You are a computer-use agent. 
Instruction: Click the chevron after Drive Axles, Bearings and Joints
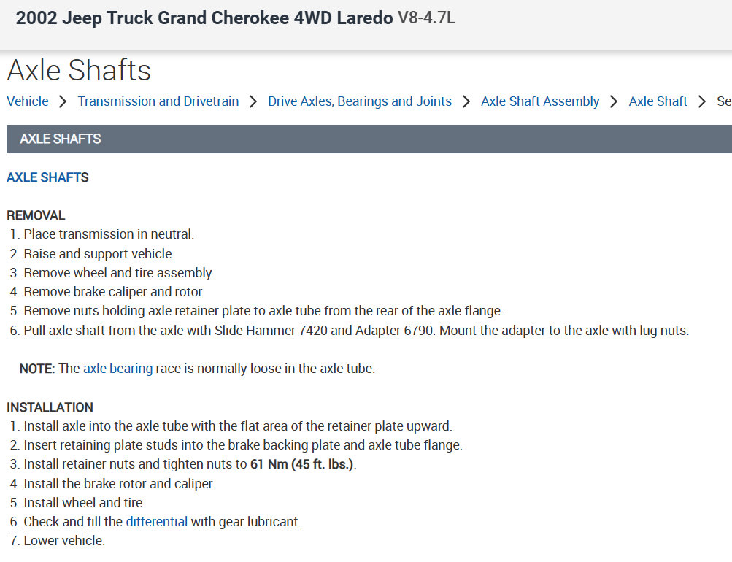point(466,101)
